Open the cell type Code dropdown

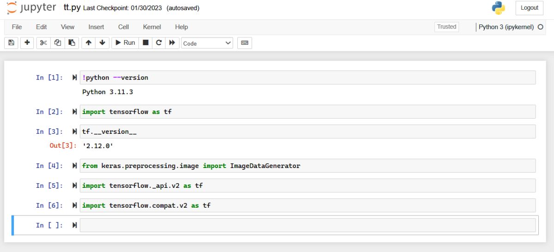(x=207, y=43)
